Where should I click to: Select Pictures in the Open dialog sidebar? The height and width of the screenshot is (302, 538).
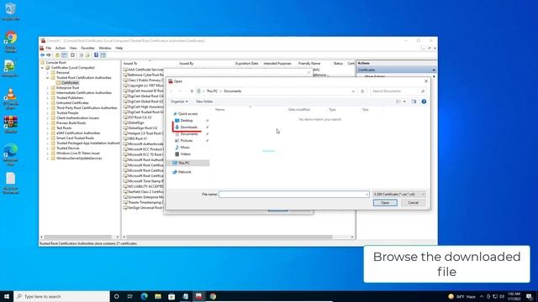click(x=187, y=141)
